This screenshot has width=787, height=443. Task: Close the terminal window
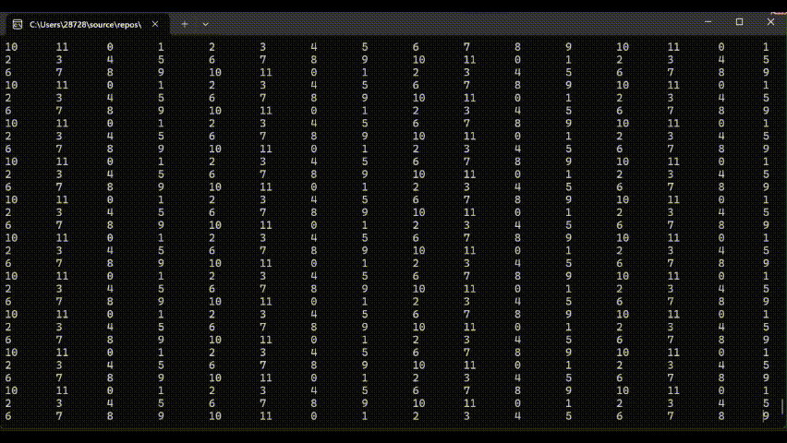(x=770, y=22)
